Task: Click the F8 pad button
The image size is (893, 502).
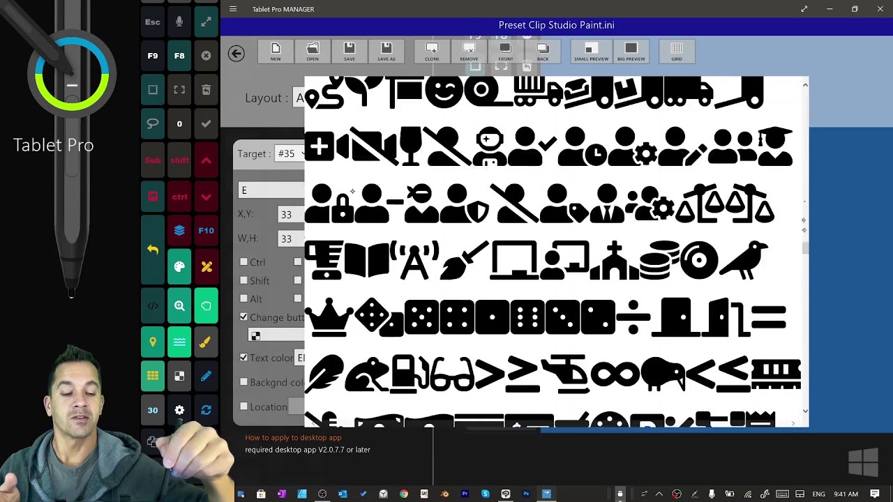Action: pyautogui.click(x=179, y=56)
